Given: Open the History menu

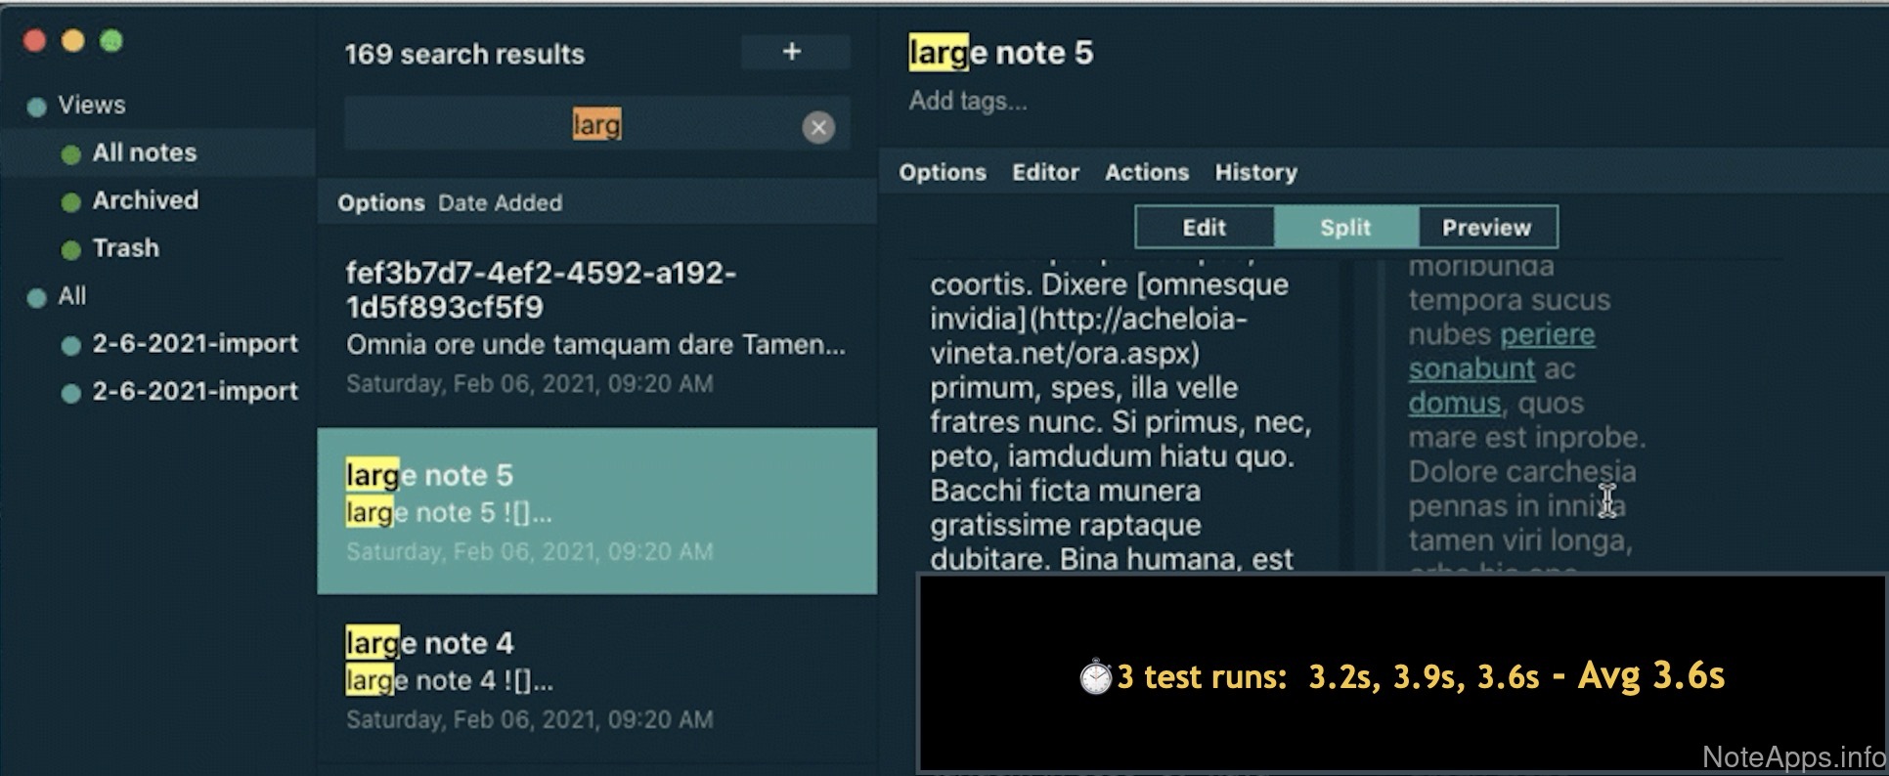Looking at the screenshot, I should [x=1255, y=173].
